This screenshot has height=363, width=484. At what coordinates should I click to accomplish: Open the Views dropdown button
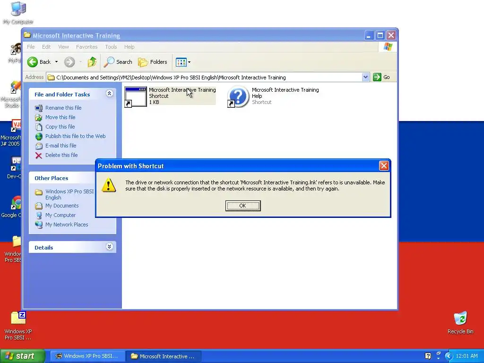(x=183, y=62)
